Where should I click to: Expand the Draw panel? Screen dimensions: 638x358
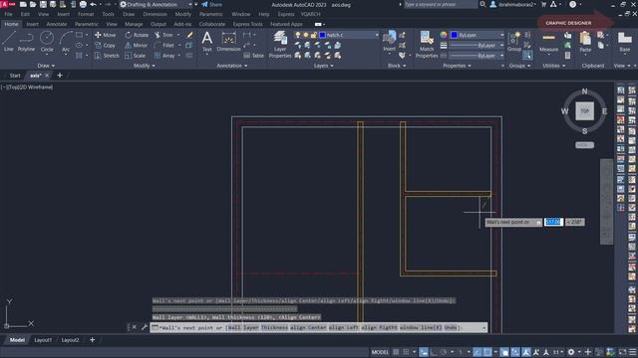[x=46, y=66]
